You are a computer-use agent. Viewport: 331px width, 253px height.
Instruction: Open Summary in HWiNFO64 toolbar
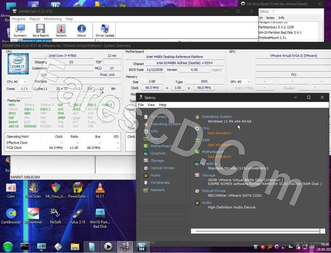point(20,31)
